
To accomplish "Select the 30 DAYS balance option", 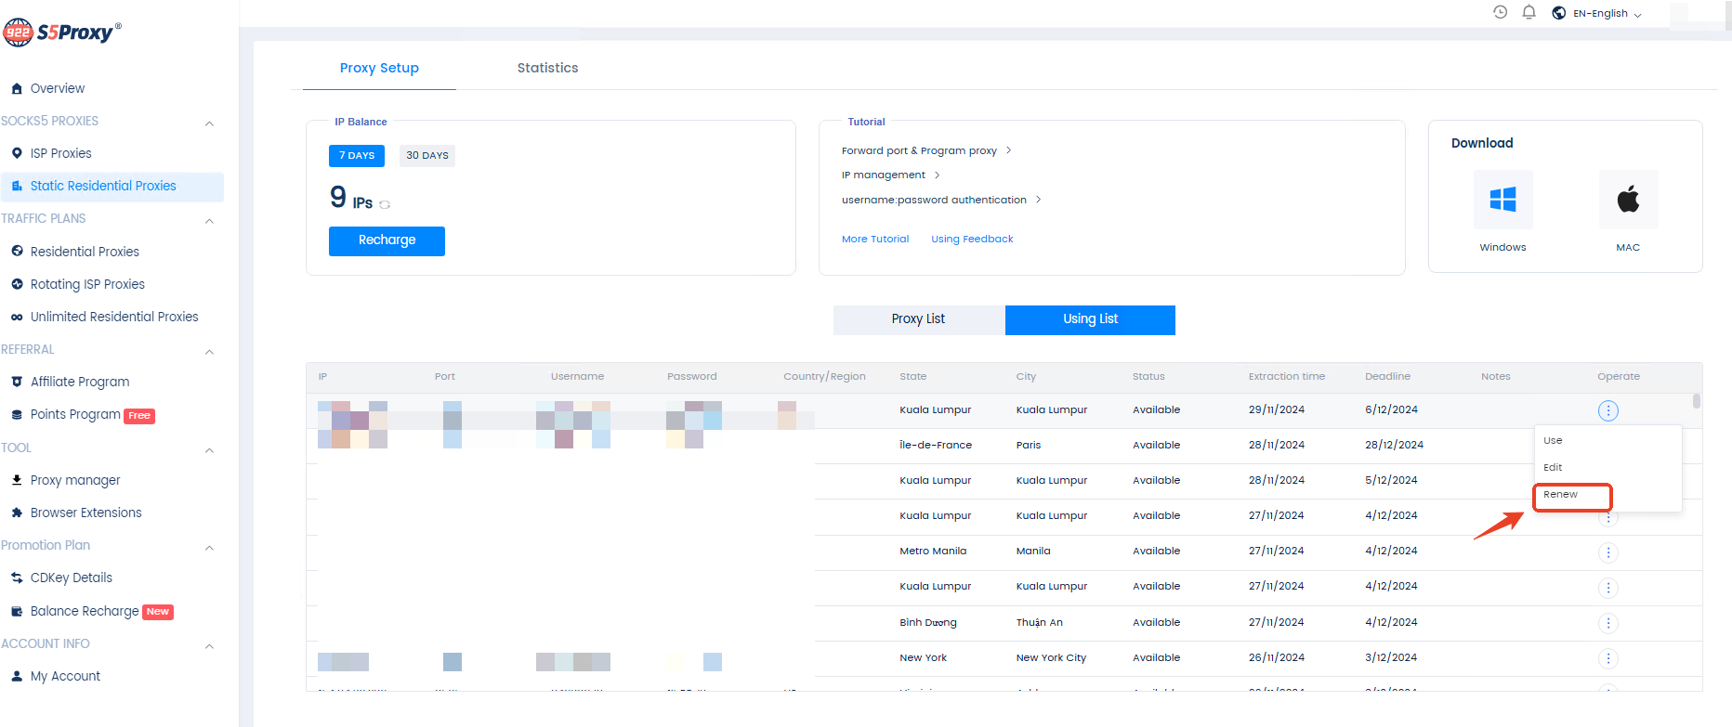I will pos(427,156).
